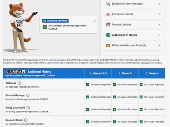The height and width of the screenshot is (127, 170).
Task: Click Total Loss checkmark under Owner 4
Action: pyautogui.click(x=141, y=85)
